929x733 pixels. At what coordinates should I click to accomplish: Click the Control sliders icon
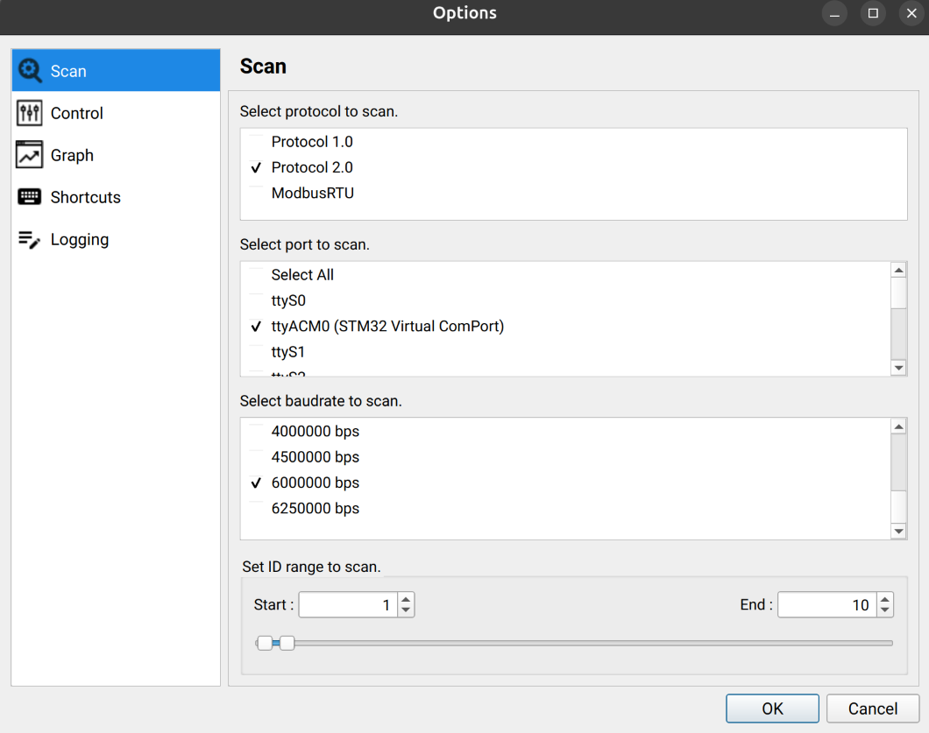pyautogui.click(x=30, y=113)
